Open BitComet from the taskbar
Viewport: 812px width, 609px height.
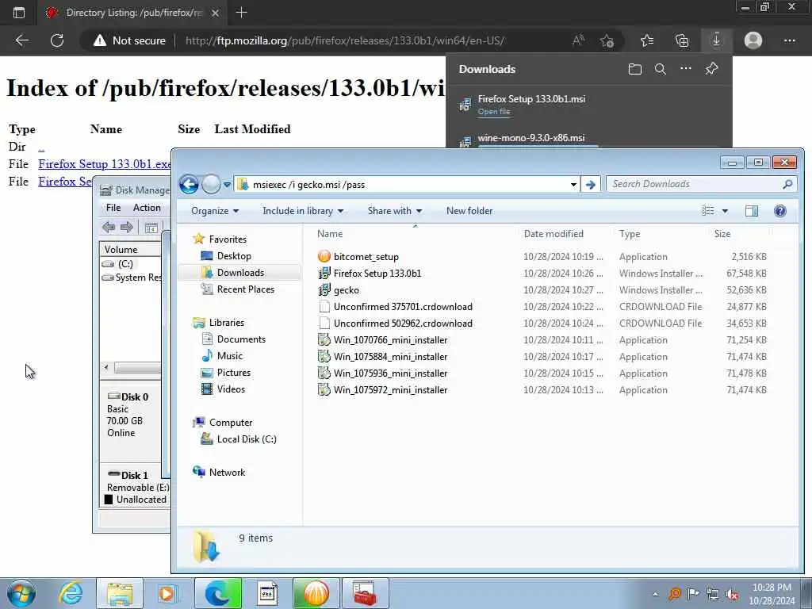click(x=316, y=593)
